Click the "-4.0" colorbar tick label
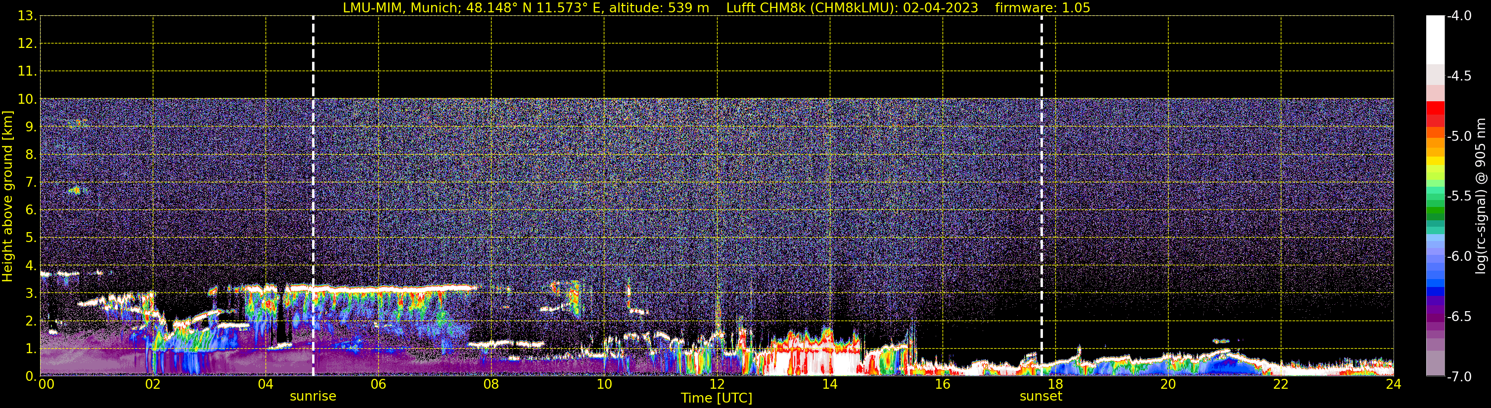This screenshot has height=408, width=1491. (x=1459, y=16)
